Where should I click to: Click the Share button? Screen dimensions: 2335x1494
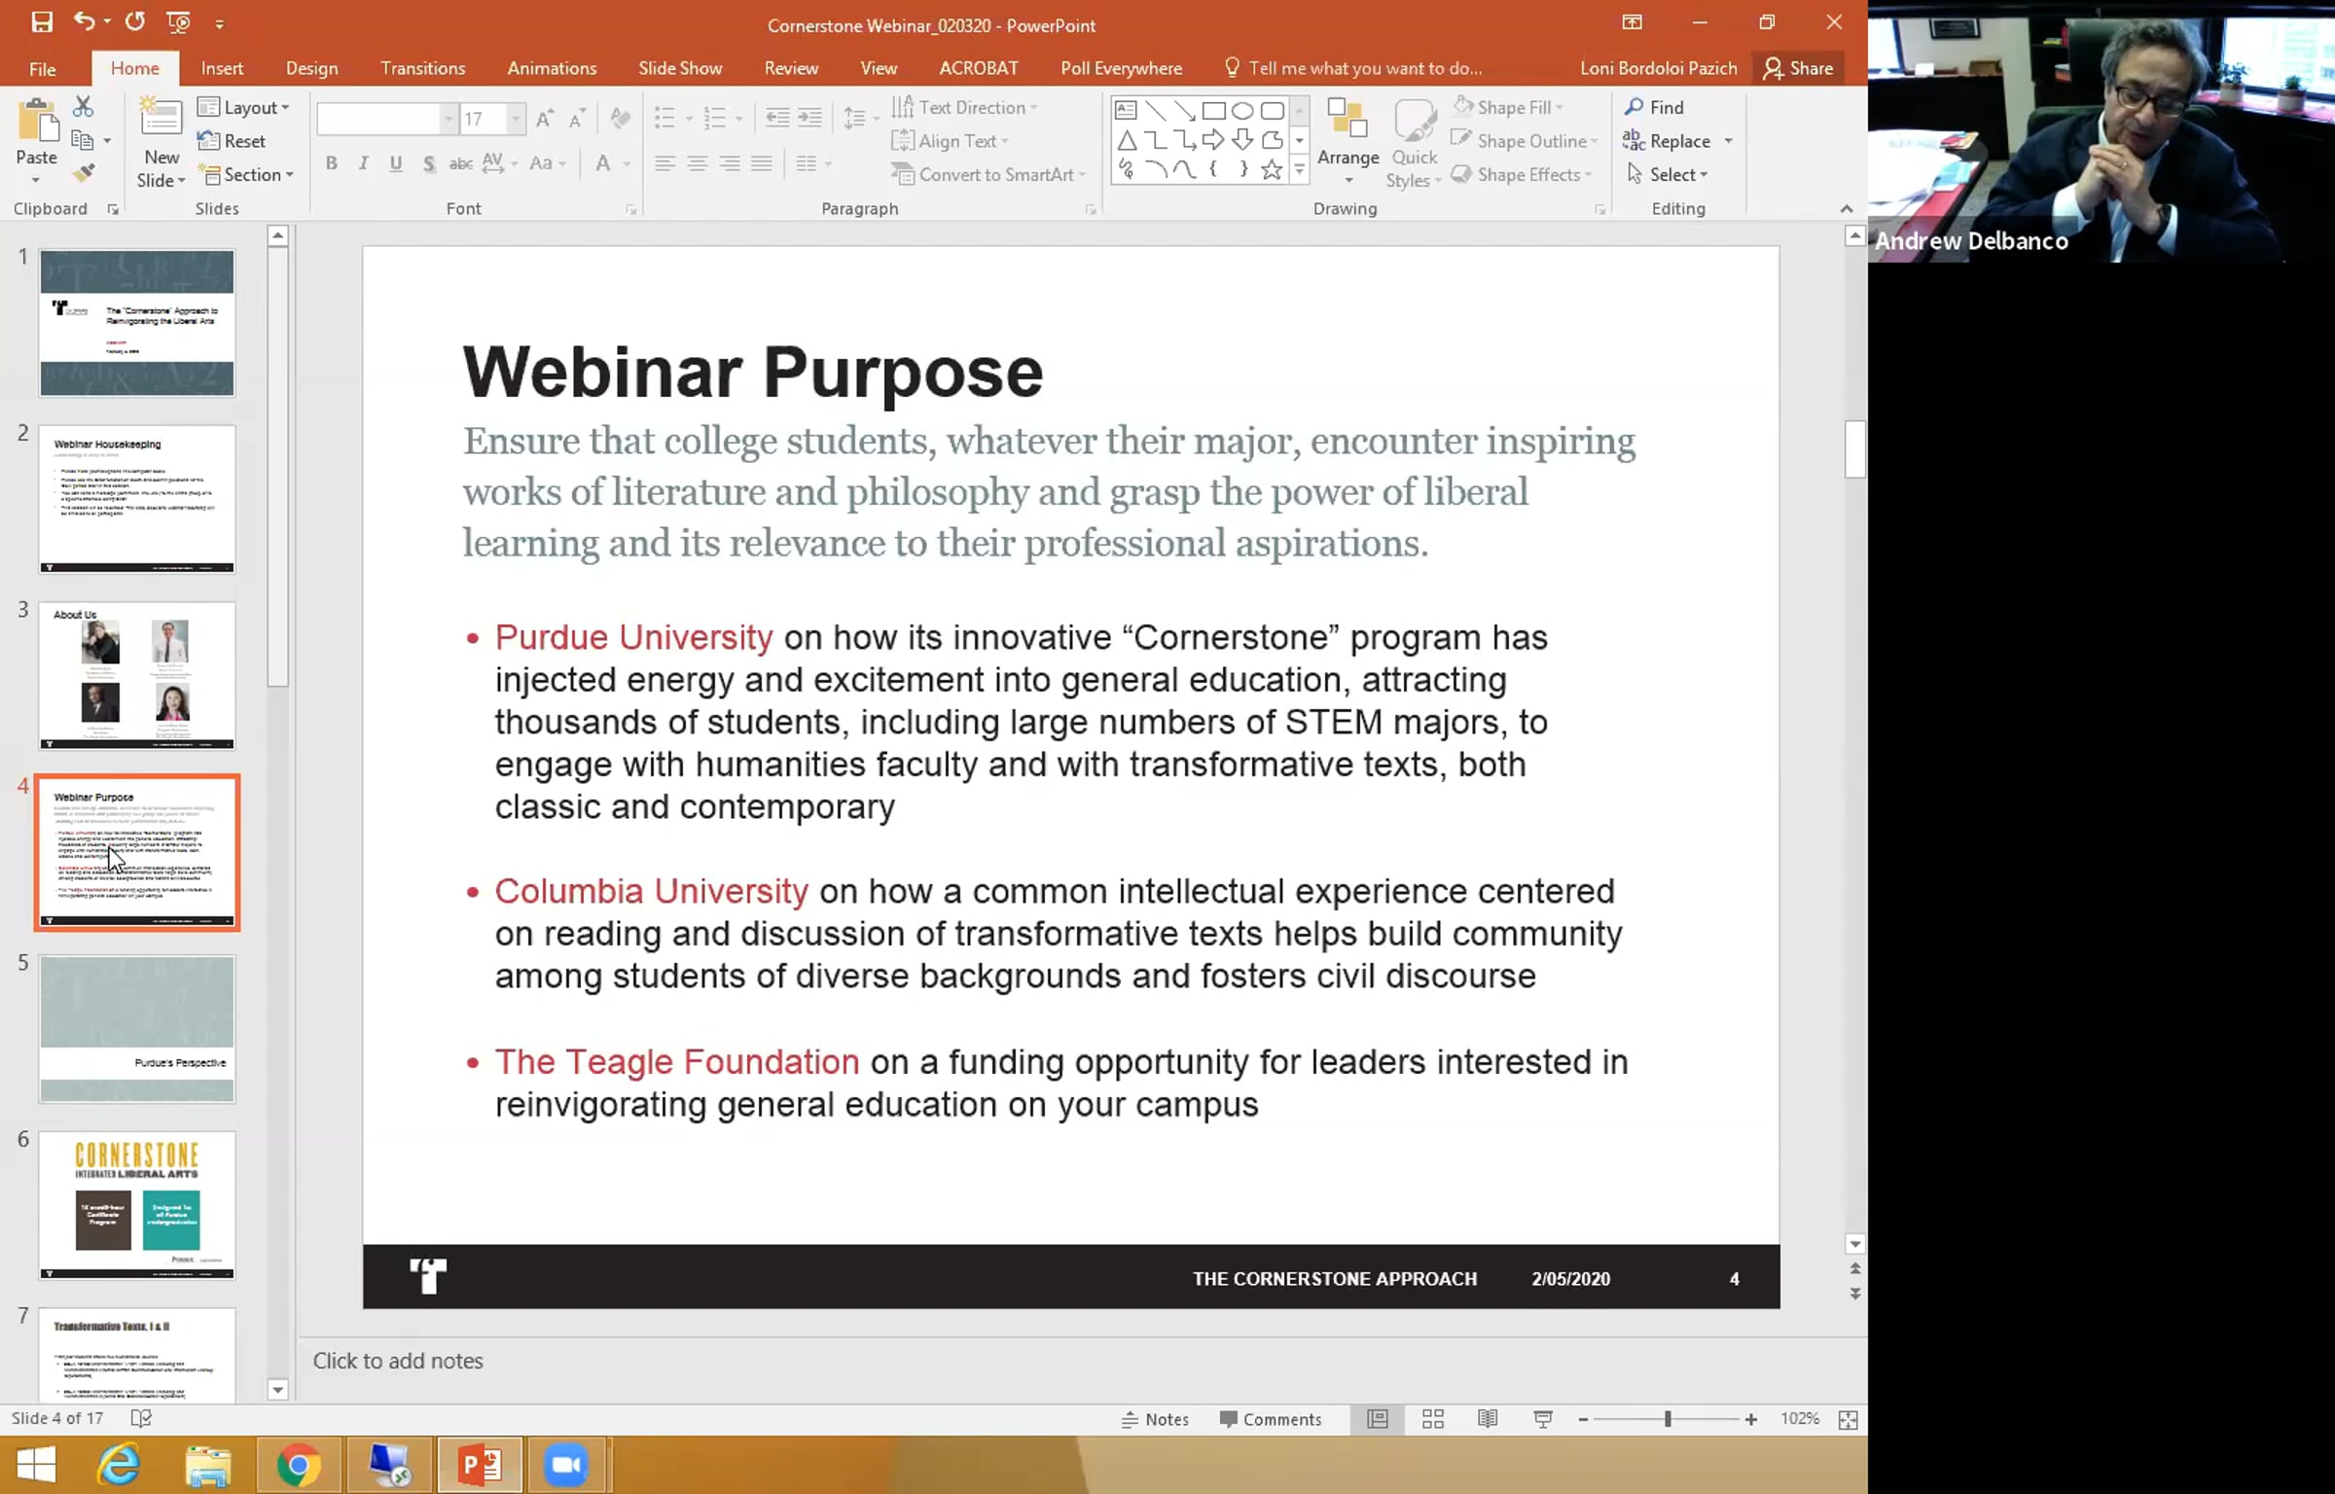pos(1799,68)
